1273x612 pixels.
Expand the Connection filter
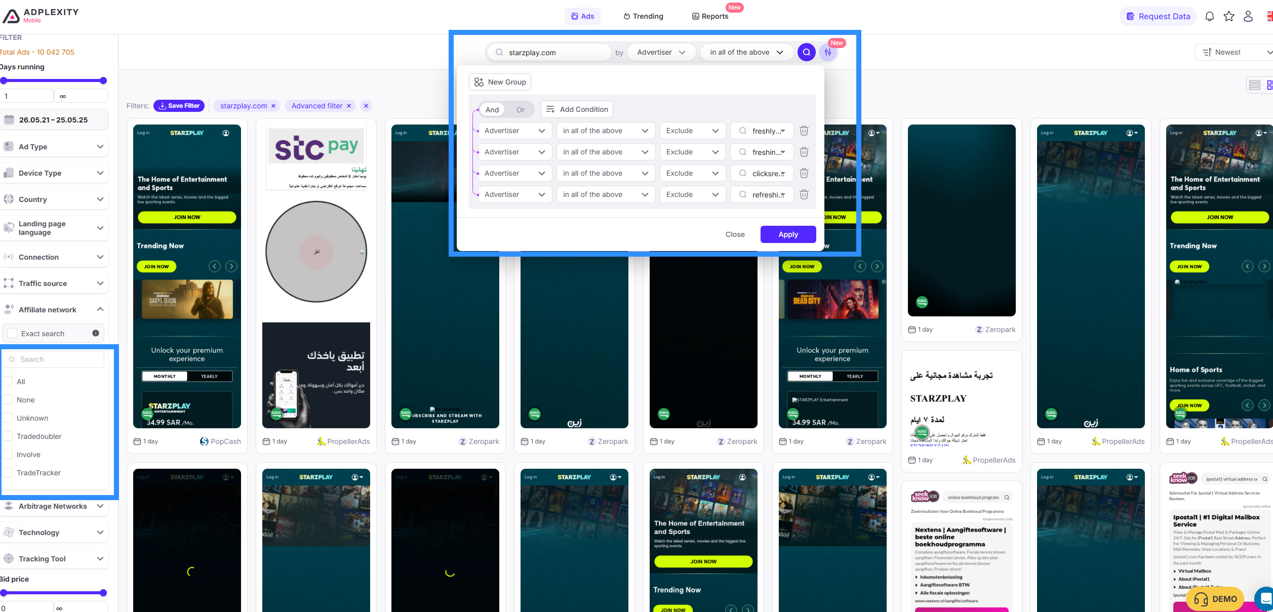pos(54,257)
